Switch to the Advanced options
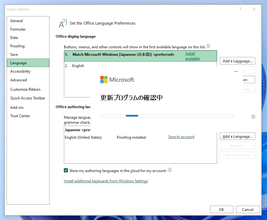The width and height of the screenshot is (267, 220). 18,80
